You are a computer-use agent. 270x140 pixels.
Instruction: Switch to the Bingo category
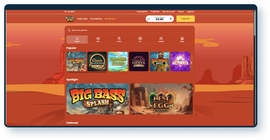click(182, 40)
